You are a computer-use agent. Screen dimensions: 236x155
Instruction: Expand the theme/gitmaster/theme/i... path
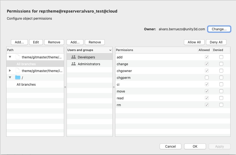[x=10, y=71]
